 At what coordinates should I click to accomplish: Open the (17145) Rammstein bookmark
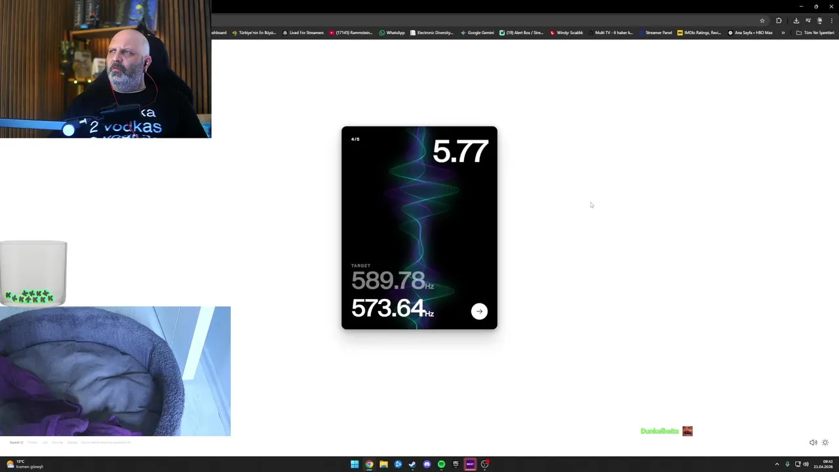click(x=351, y=33)
